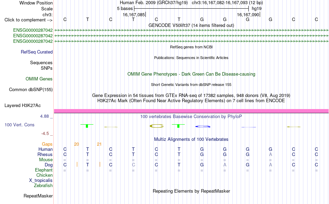Click the H3K27Ac Mark ENCODE track title
Viewport: 329px width, 204px height.
(191, 101)
